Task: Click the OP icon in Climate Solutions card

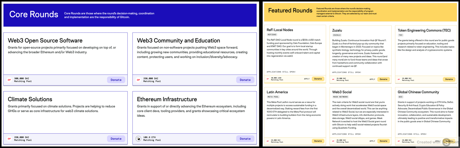Action: (x=9, y=139)
